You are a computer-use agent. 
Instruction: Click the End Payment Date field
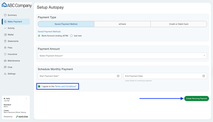coord(165,76)
